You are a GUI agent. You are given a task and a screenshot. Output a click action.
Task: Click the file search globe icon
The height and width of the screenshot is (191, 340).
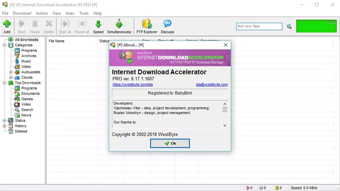[289, 26]
